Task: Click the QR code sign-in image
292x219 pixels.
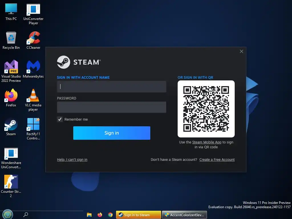Action: point(206,109)
